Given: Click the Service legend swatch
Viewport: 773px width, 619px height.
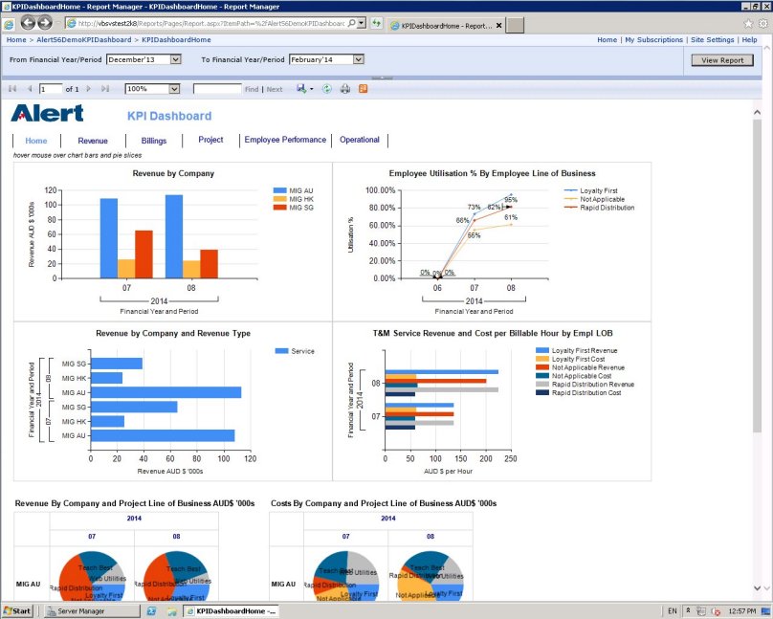Looking at the screenshot, I should point(281,351).
